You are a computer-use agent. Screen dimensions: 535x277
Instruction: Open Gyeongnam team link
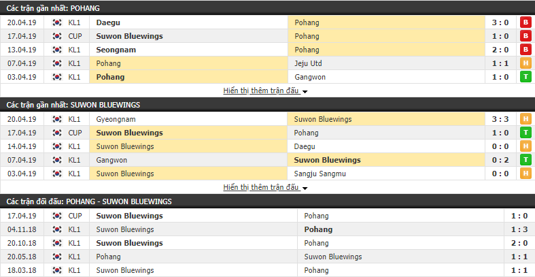click(116, 119)
